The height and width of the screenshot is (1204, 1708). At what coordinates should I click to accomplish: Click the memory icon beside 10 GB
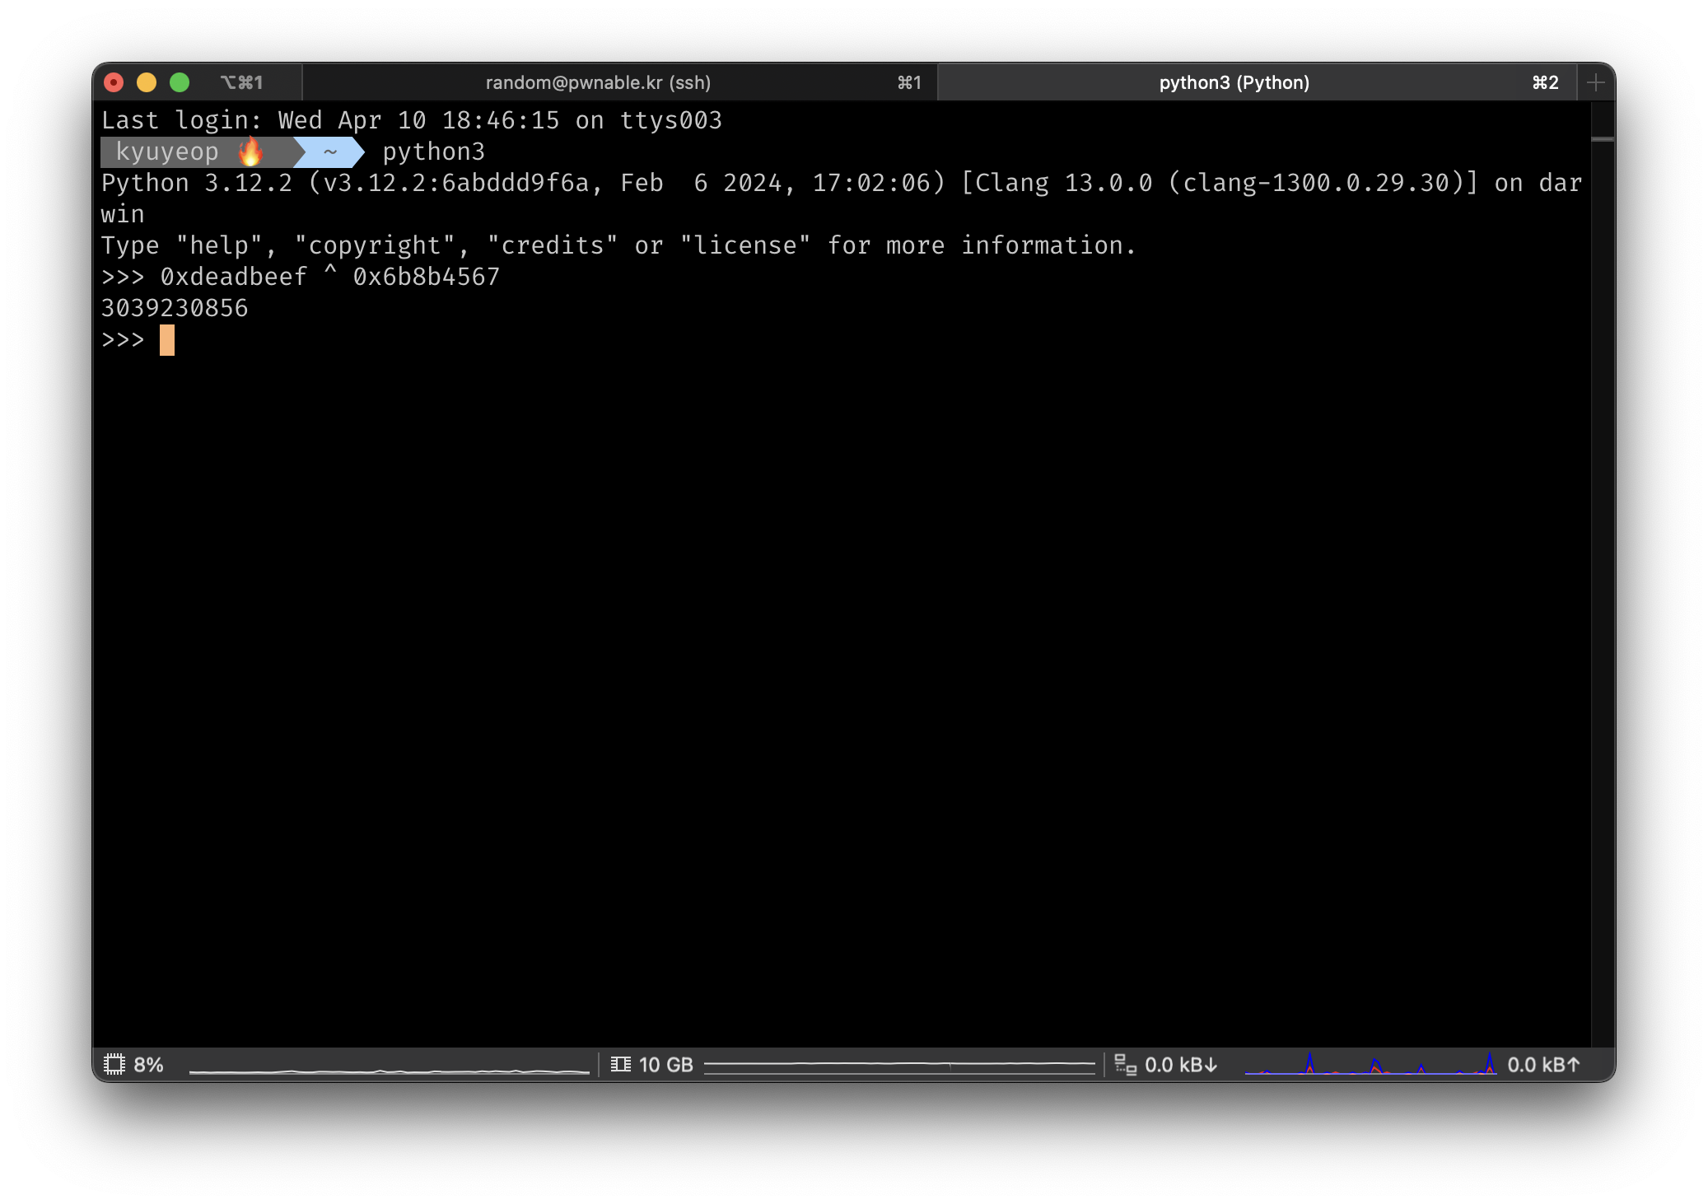point(621,1064)
